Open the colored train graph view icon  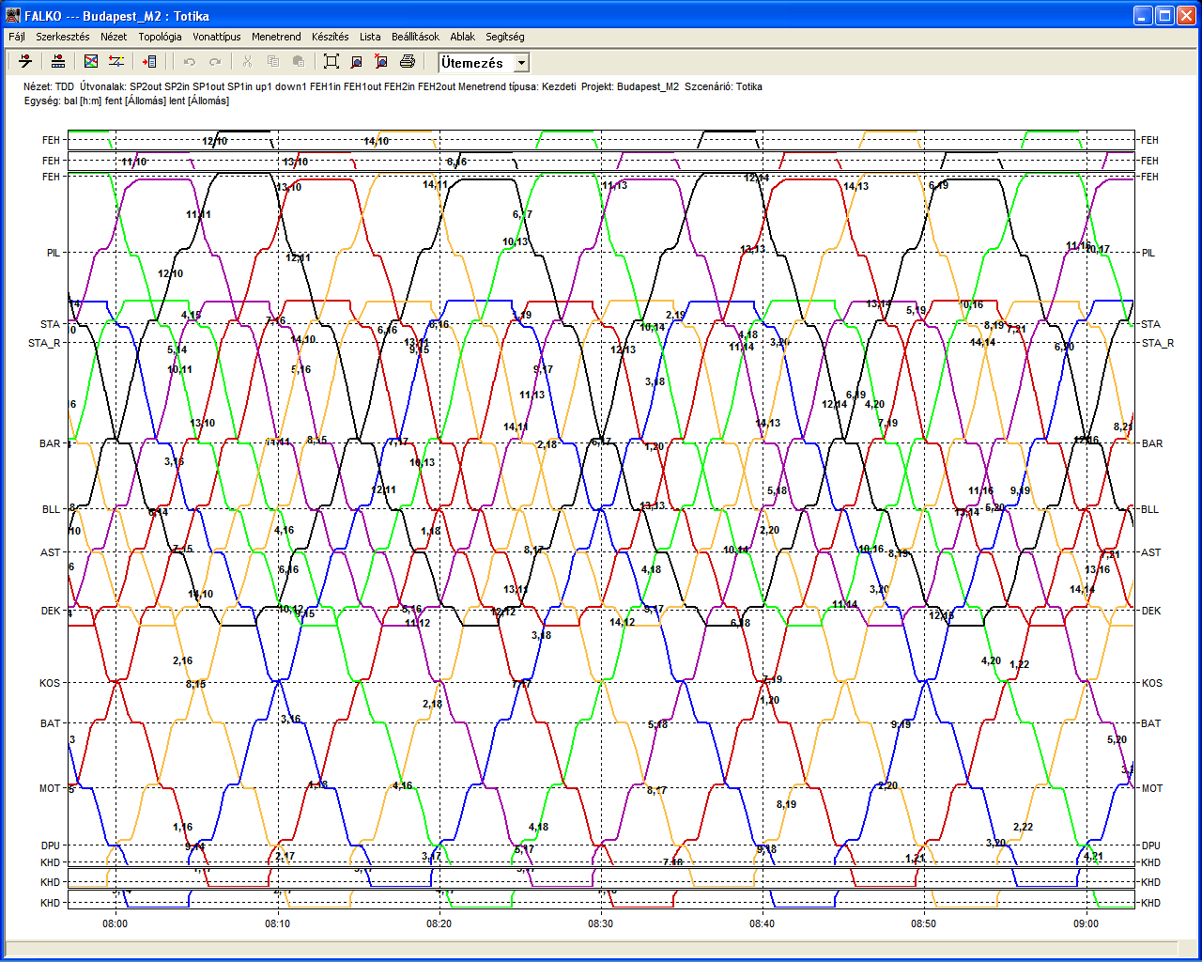91,62
